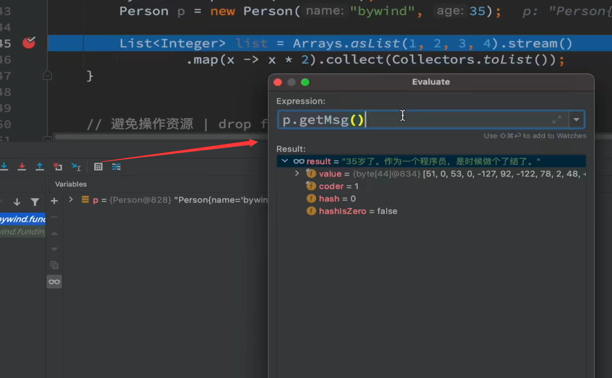Move watch down with triangle icon
This screenshot has height=378, width=612.
point(55,249)
